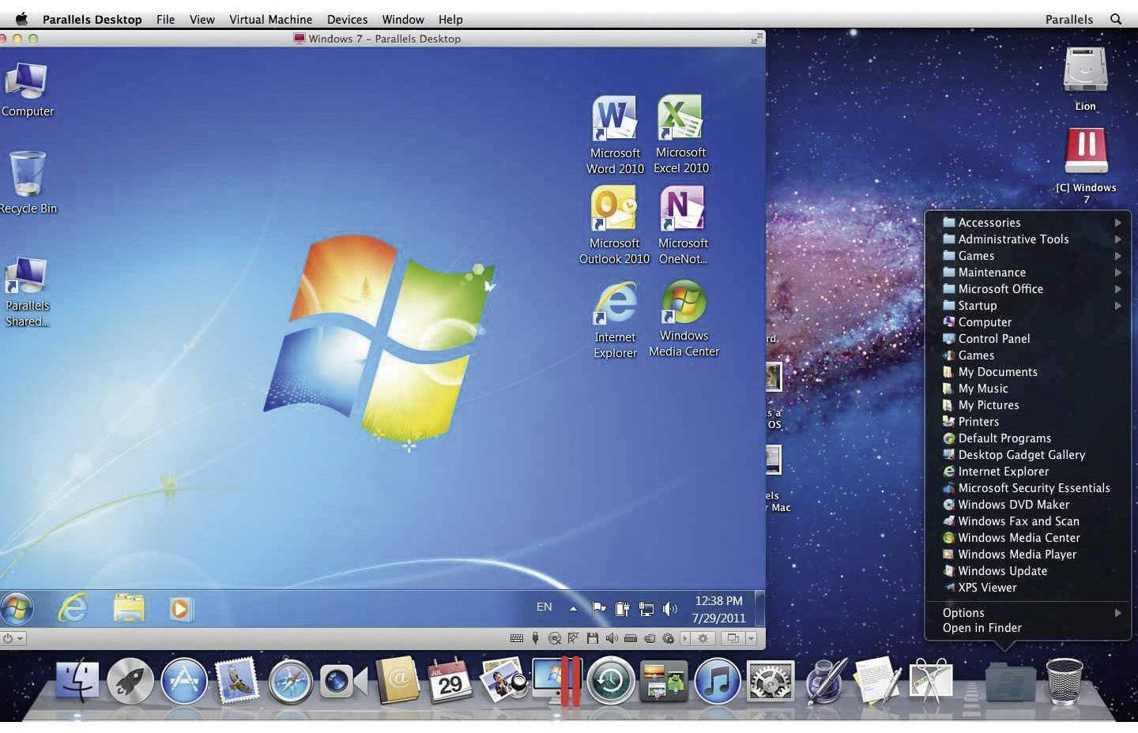Click the Windows taskbar clock

pyautogui.click(x=718, y=609)
